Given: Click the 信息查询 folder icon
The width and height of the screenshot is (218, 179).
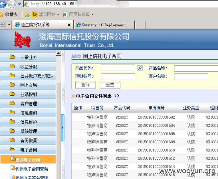Looking at the screenshot, I should point(12,112).
